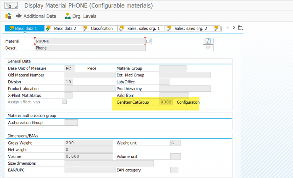The height and width of the screenshot is (178, 293).
Task: Click the multiple-selection icon beside Material field
Action: [149, 41]
